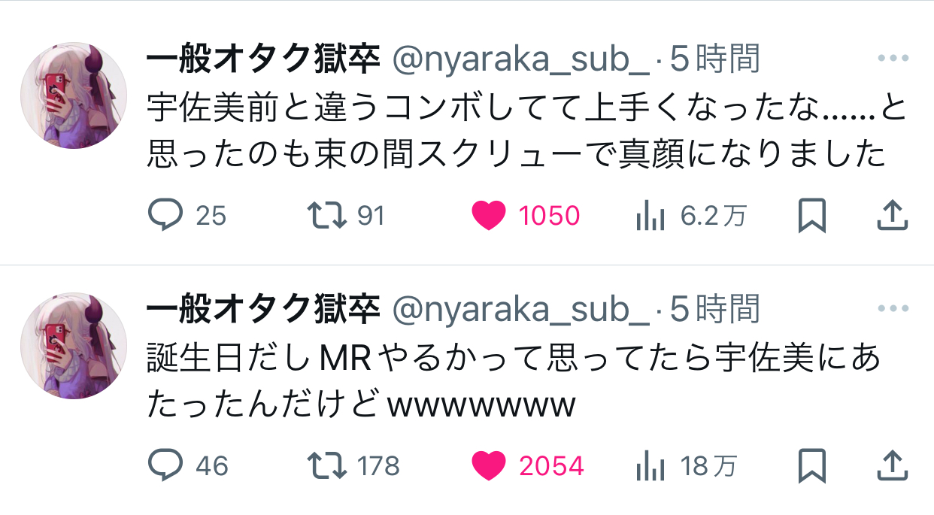Reply to the tweet with 46 comments
The width and height of the screenshot is (934, 515).
click(x=165, y=466)
